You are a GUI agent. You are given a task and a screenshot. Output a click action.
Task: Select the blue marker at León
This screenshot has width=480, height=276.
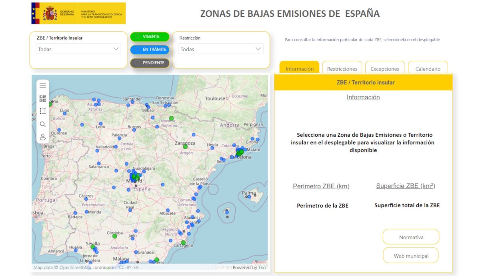tap(101, 124)
